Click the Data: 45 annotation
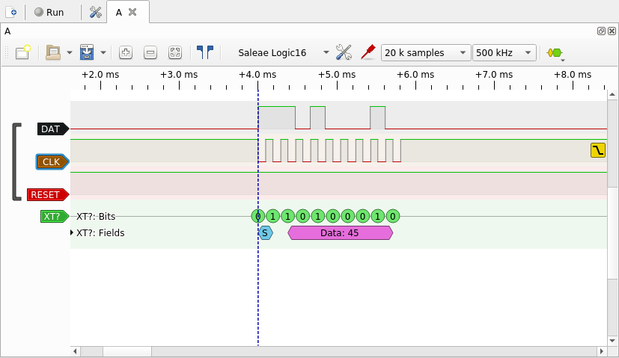 (x=340, y=233)
